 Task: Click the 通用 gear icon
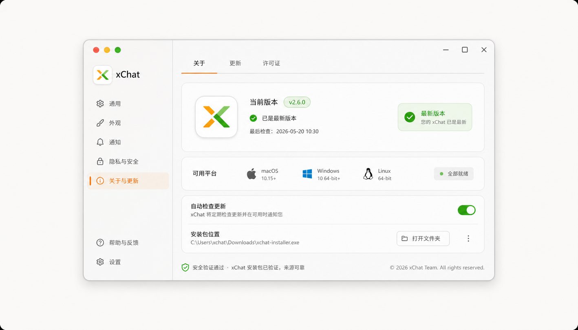pos(100,103)
